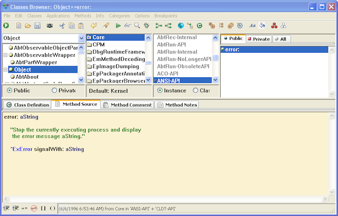338x216 pixels.
Task: Click the indent icon in bottom bar
Action: 15,208
